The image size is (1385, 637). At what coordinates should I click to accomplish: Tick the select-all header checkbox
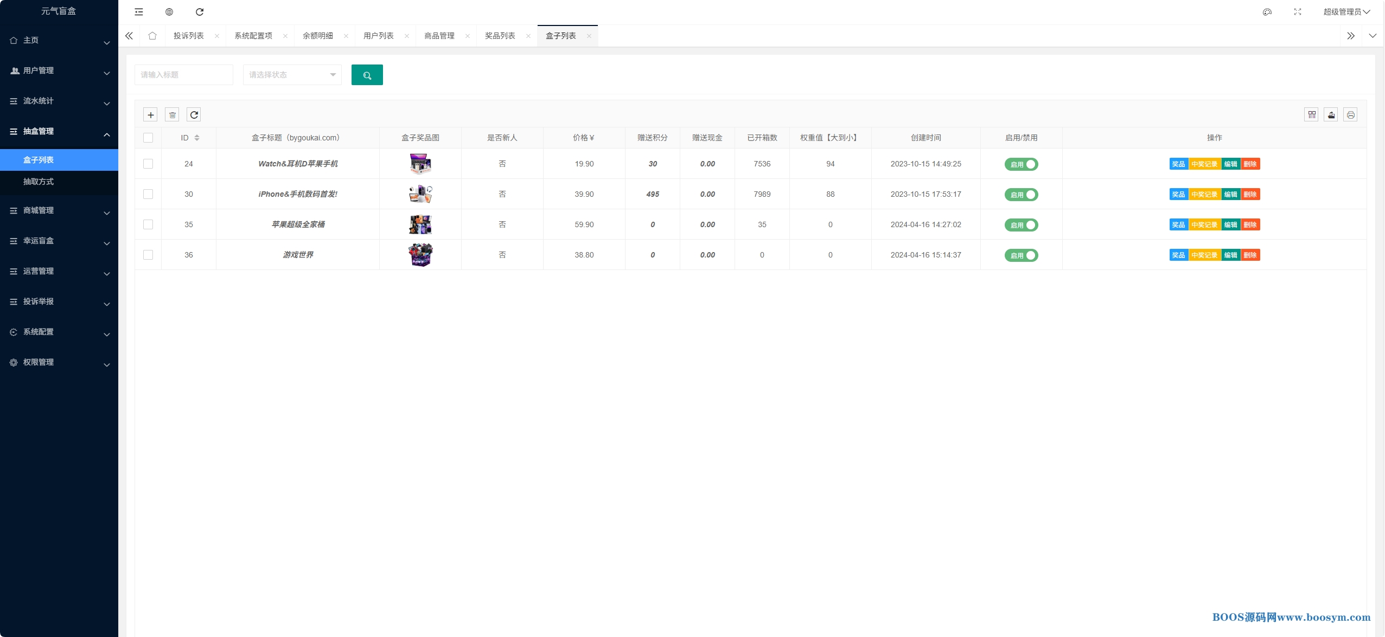click(x=148, y=138)
